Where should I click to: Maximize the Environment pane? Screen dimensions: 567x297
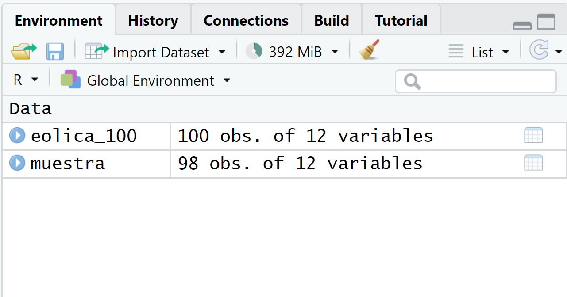(x=546, y=22)
